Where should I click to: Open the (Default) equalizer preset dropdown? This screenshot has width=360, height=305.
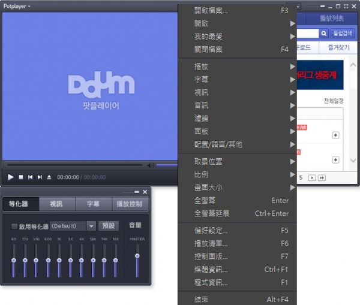click(91, 227)
